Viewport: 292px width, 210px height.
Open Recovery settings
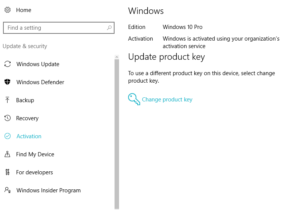click(x=27, y=118)
